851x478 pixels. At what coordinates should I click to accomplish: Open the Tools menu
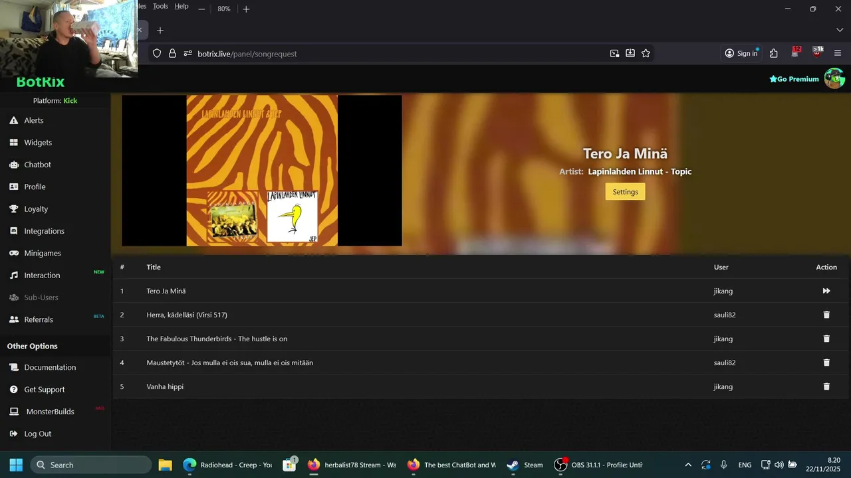coord(160,6)
